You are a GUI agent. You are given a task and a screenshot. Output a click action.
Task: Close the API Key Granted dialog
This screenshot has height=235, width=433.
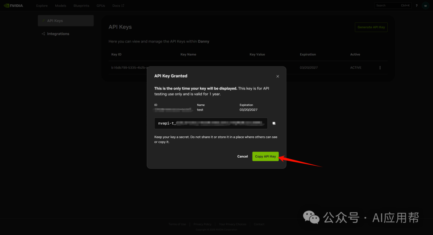pos(277,77)
